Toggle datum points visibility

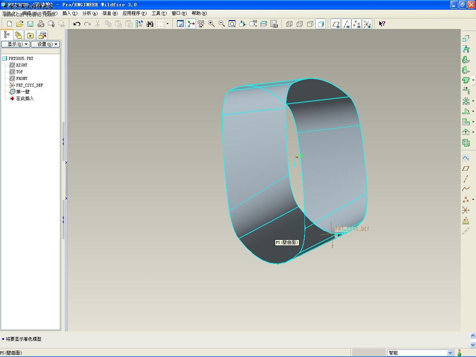357,24
